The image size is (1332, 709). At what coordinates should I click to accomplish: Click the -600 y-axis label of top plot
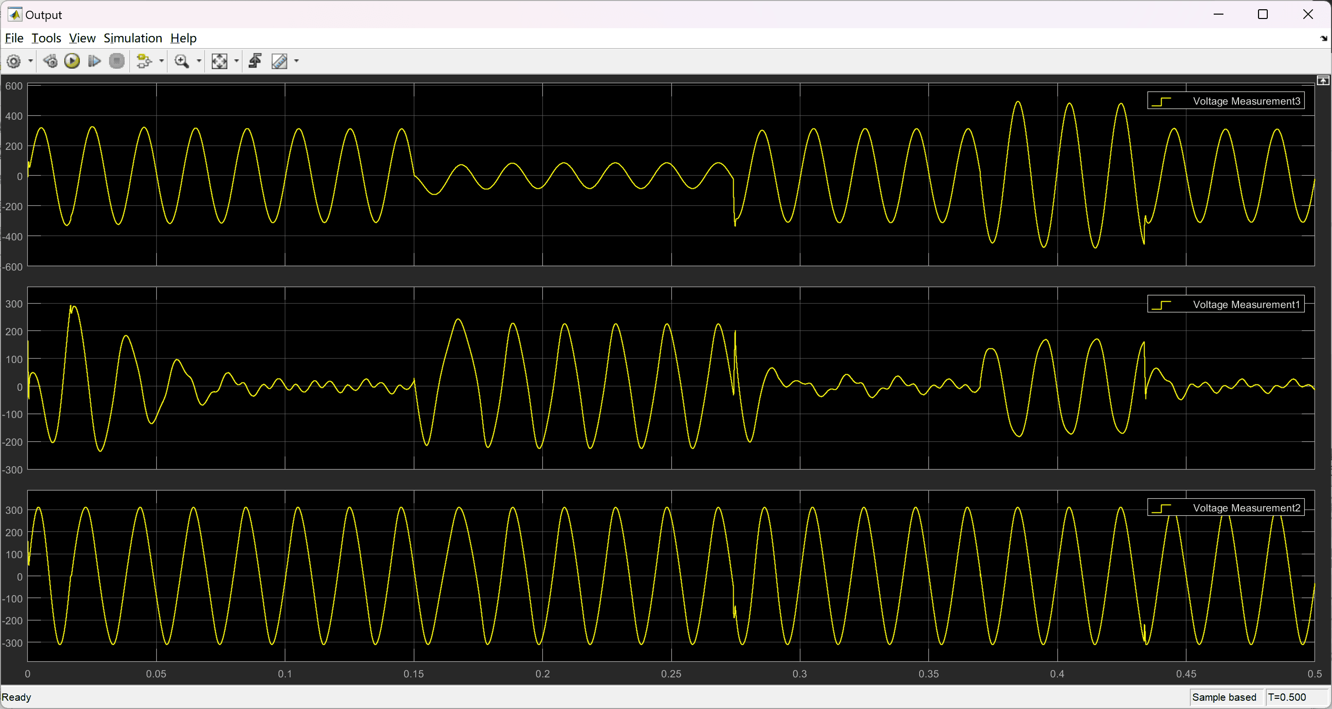[12, 267]
